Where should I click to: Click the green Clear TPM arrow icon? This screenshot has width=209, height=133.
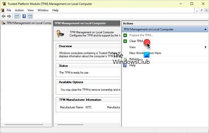[125, 41]
